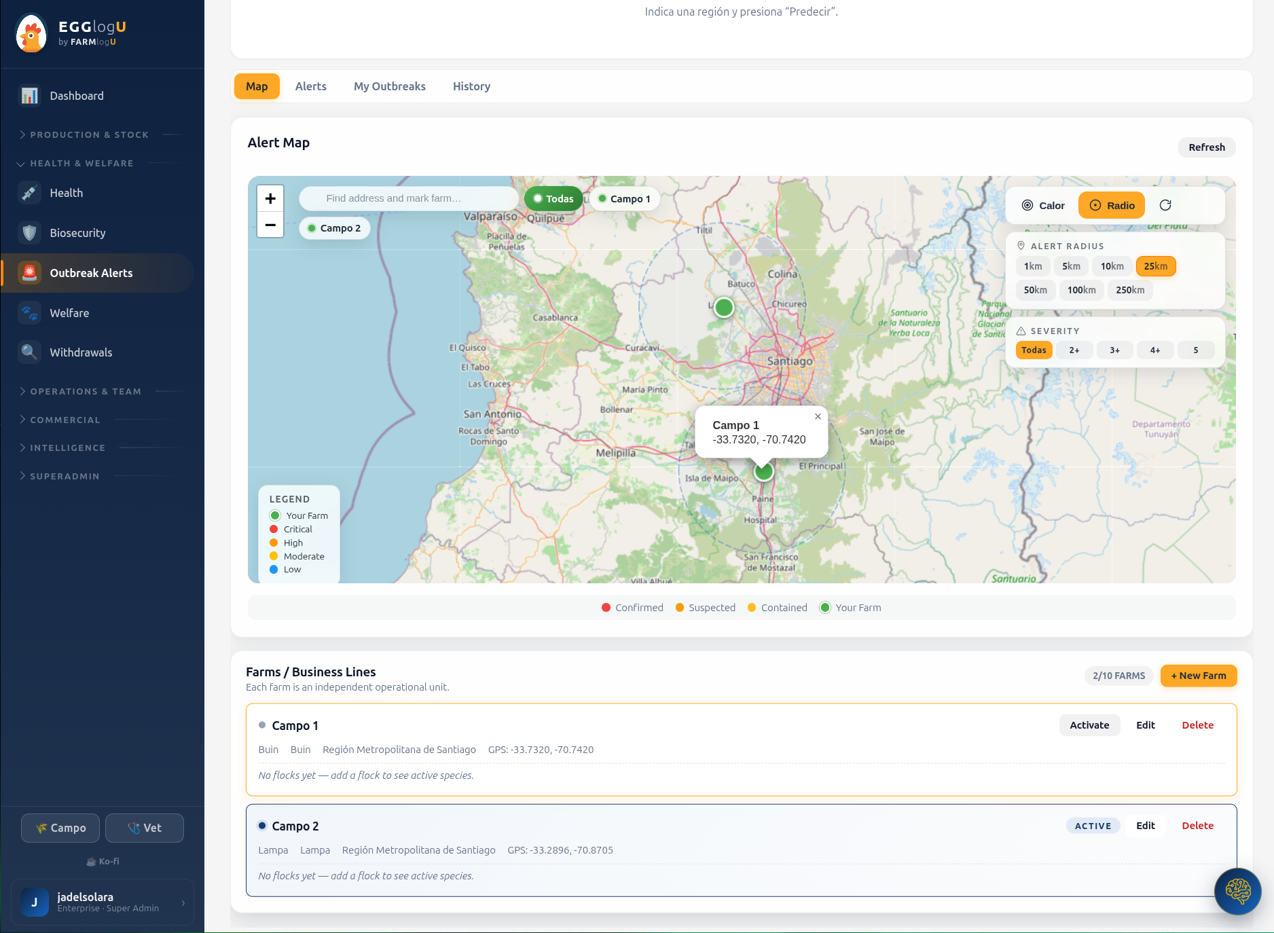This screenshot has width=1274, height=933.
Task: Filter severity to 2+
Action: [1074, 350]
